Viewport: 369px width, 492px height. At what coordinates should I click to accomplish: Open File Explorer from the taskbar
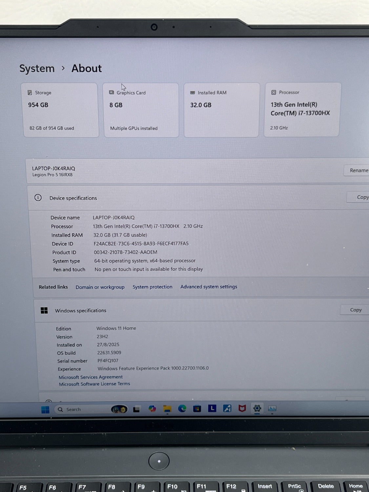[x=167, y=409]
